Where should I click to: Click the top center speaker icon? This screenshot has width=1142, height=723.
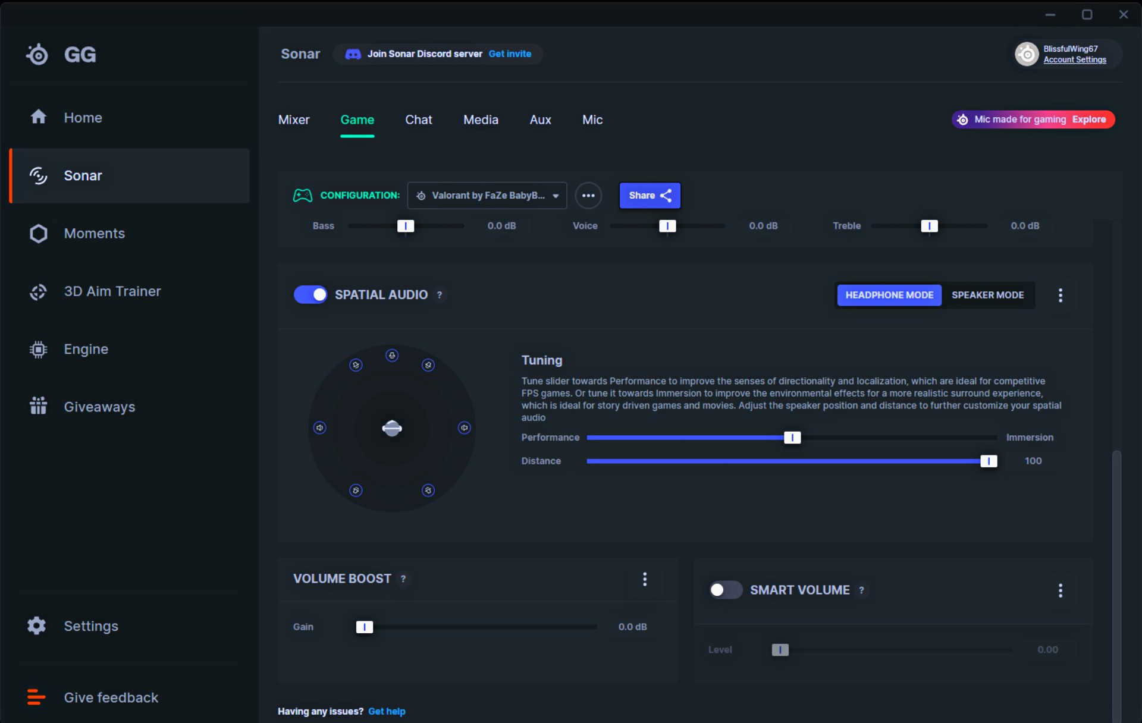[392, 356]
